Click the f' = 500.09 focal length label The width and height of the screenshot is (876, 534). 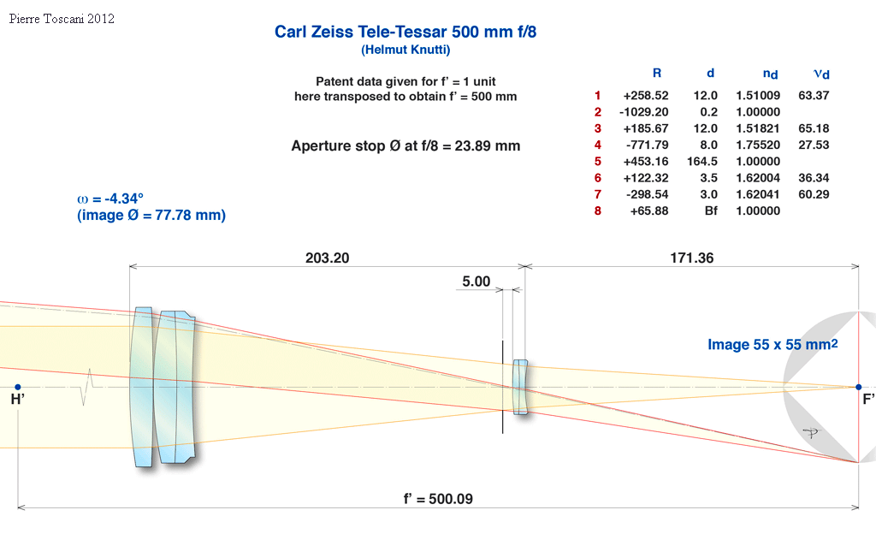point(438,498)
